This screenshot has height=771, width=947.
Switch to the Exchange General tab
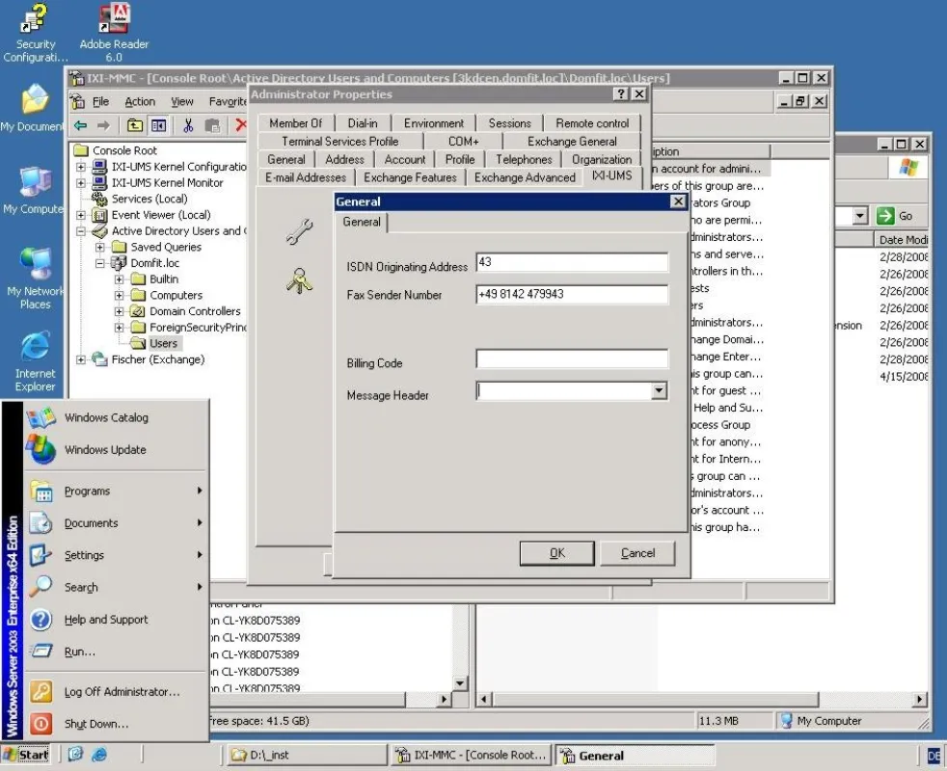tap(572, 142)
